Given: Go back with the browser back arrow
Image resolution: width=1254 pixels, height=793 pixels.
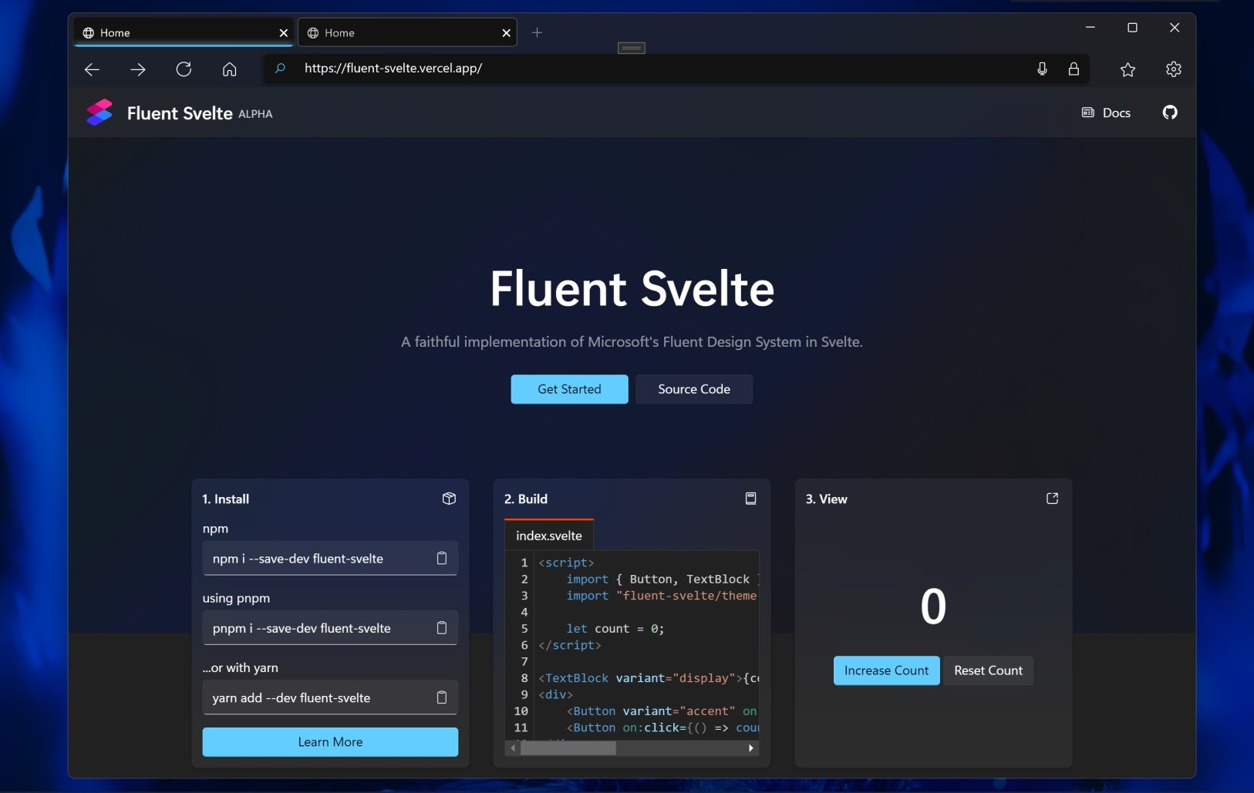Looking at the screenshot, I should (92, 69).
